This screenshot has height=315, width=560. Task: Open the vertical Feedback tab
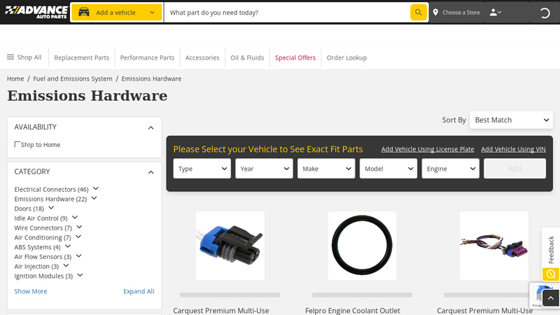pos(551,250)
